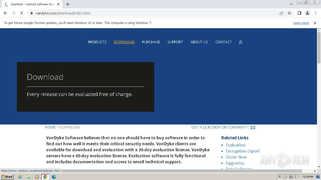This screenshot has width=321, height=180.
Task: Click the Download tab title
Action: (33, 4)
